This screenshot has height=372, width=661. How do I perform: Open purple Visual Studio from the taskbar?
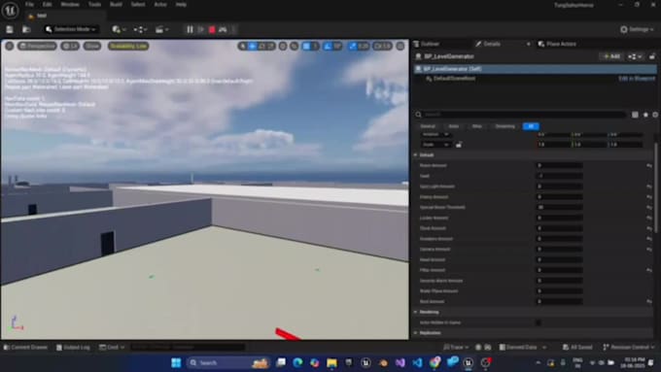click(400, 362)
